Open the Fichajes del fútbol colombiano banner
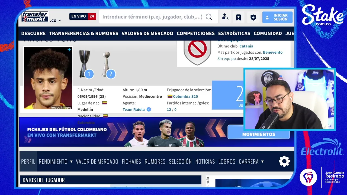This screenshot has height=195, width=347. tap(156, 132)
